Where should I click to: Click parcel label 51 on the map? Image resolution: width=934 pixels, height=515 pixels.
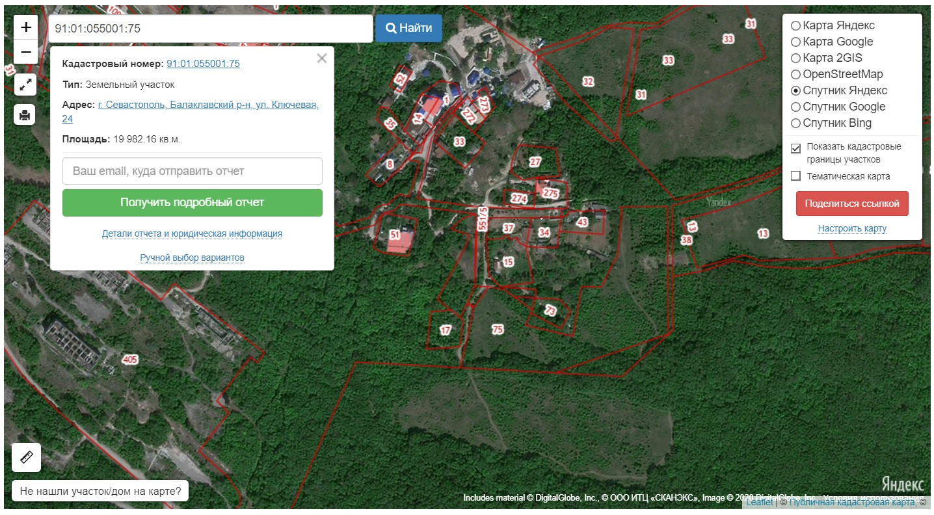click(x=395, y=235)
